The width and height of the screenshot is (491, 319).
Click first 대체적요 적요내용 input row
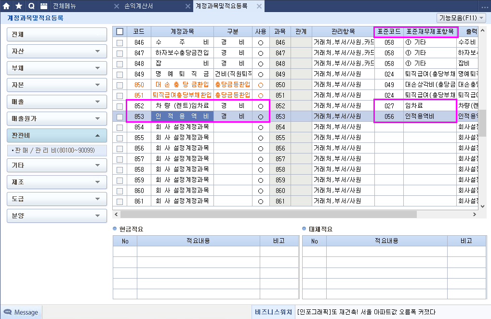pos(387,252)
